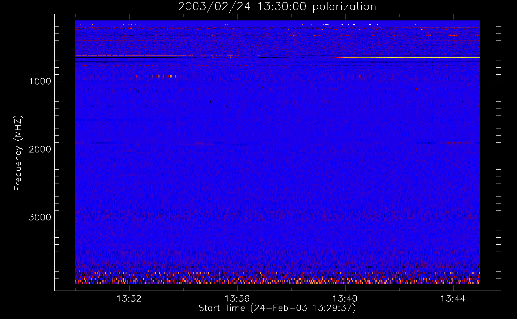This screenshot has height=319, width=517.
Task: Click the 13:36 time tick label
Action: pyautogui.click(x=237, y=299)
